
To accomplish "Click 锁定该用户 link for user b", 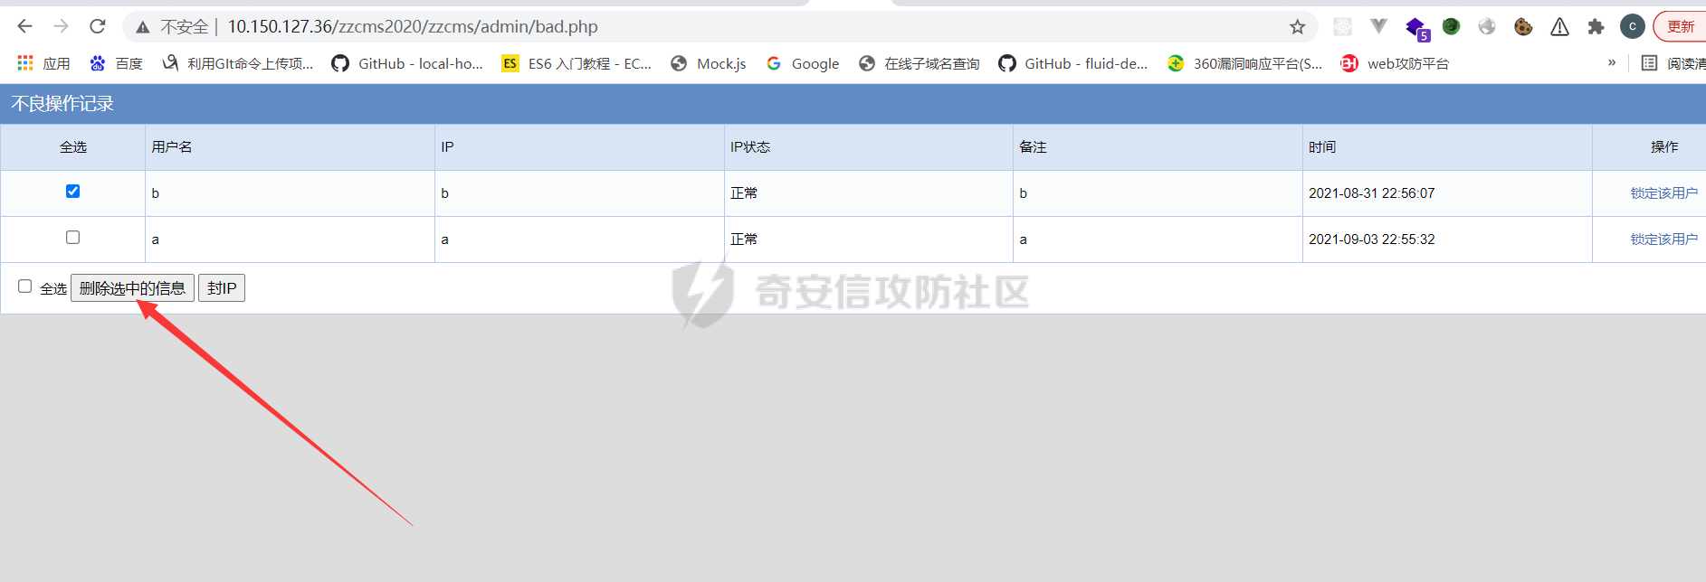I will tap(1663, 193).
